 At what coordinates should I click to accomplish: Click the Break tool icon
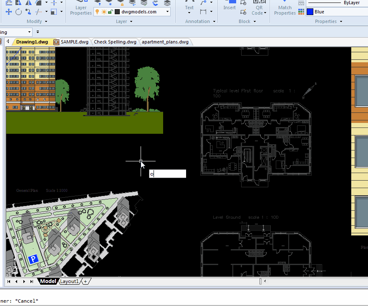(x=38, y=12)
